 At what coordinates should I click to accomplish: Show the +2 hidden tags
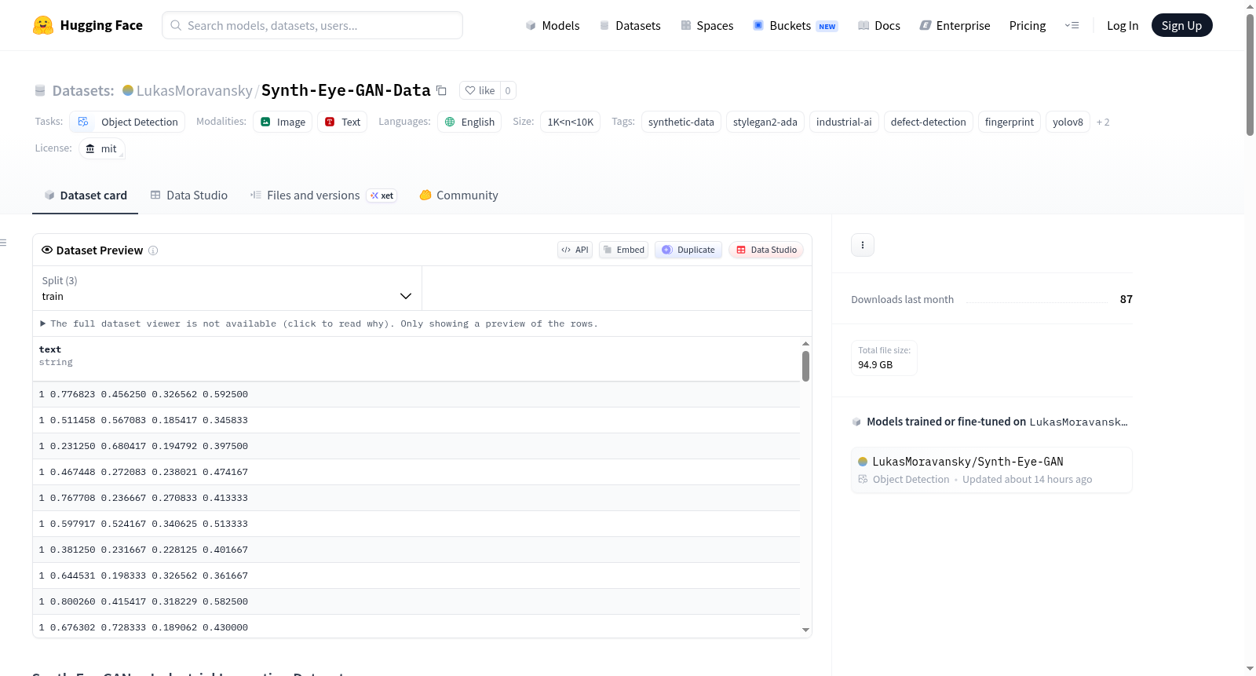[1103, 122]
